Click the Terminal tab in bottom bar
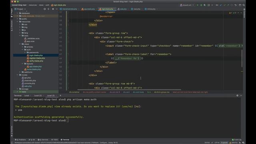 65,140
